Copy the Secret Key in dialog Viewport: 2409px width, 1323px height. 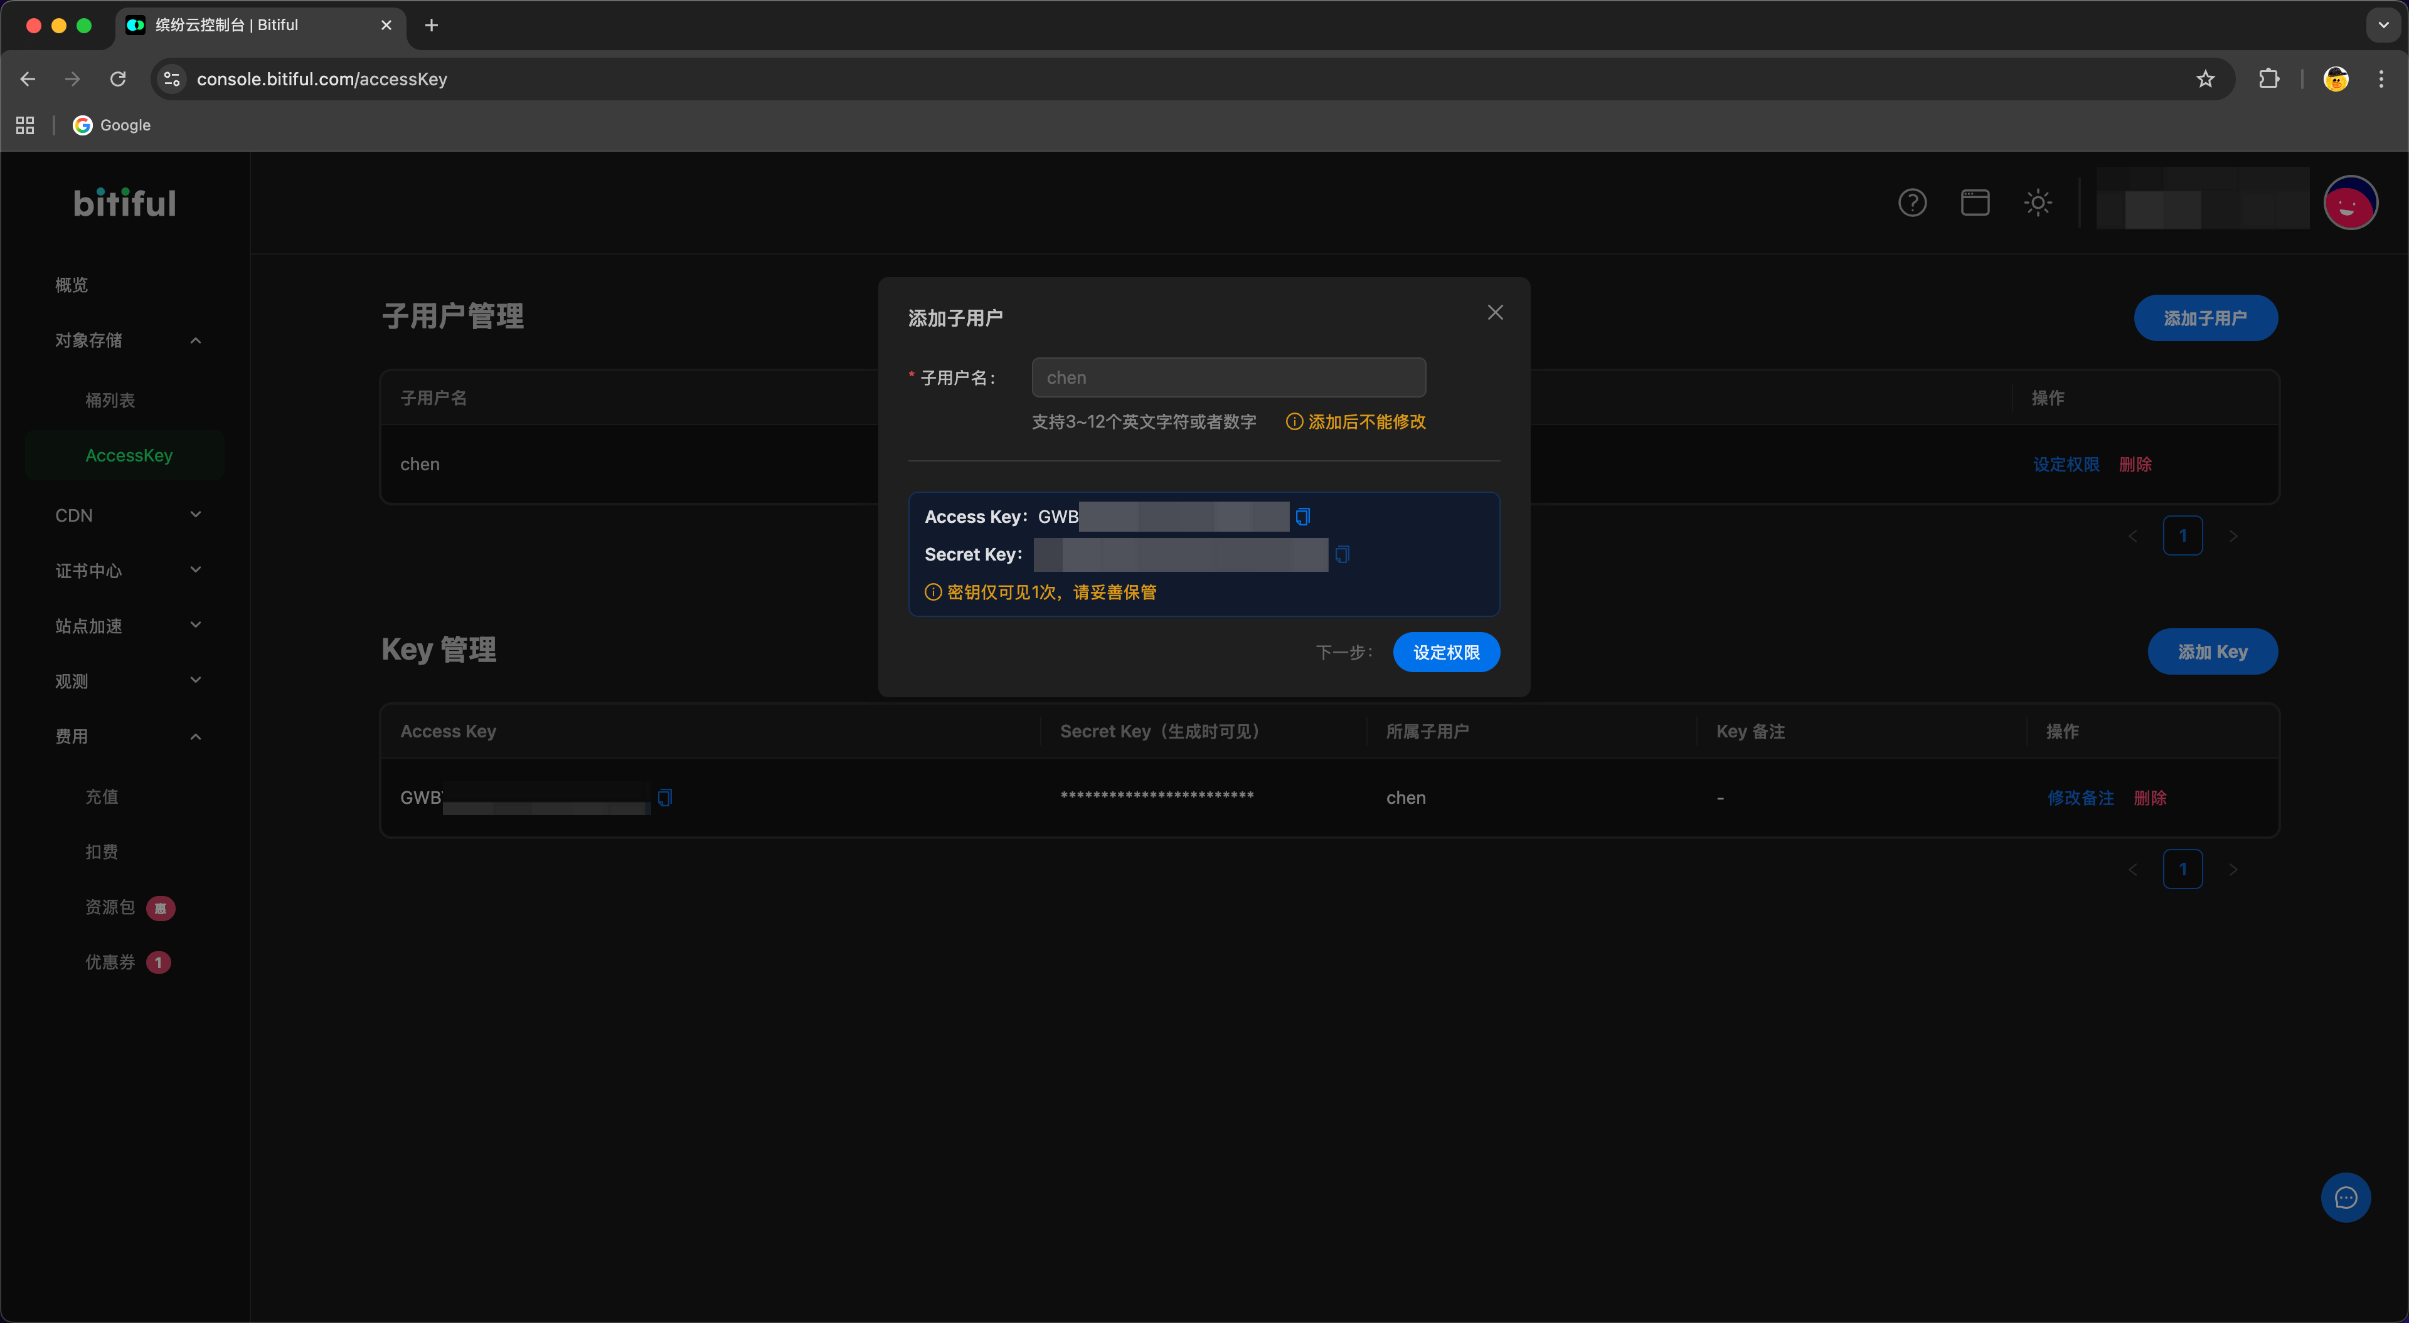click(1342, 554)
